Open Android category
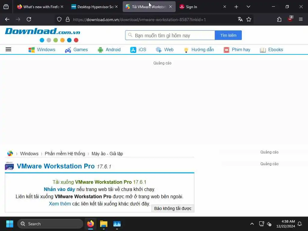The image size is (308, 231). [x=109, y=50]
